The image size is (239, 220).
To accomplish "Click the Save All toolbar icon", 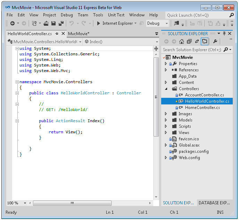I will 61,23.
